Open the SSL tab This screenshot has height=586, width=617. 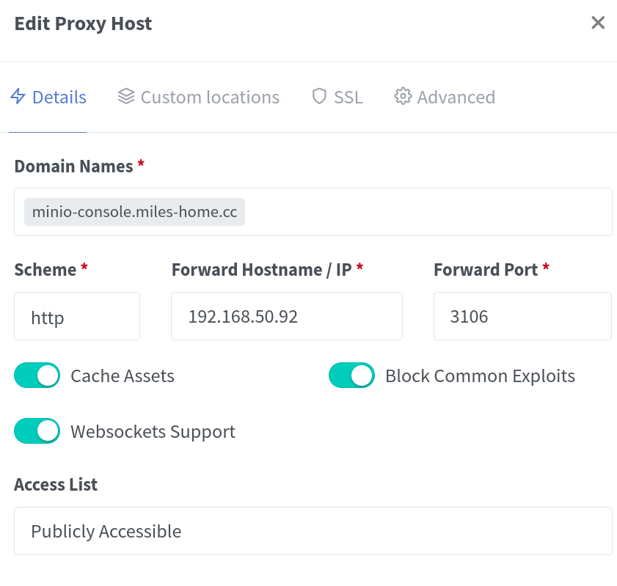point(348,97)
